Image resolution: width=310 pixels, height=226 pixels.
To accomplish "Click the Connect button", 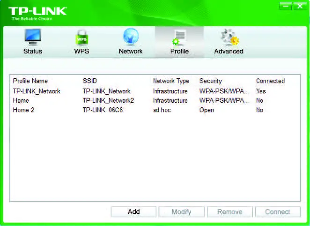I will (278, 212).
